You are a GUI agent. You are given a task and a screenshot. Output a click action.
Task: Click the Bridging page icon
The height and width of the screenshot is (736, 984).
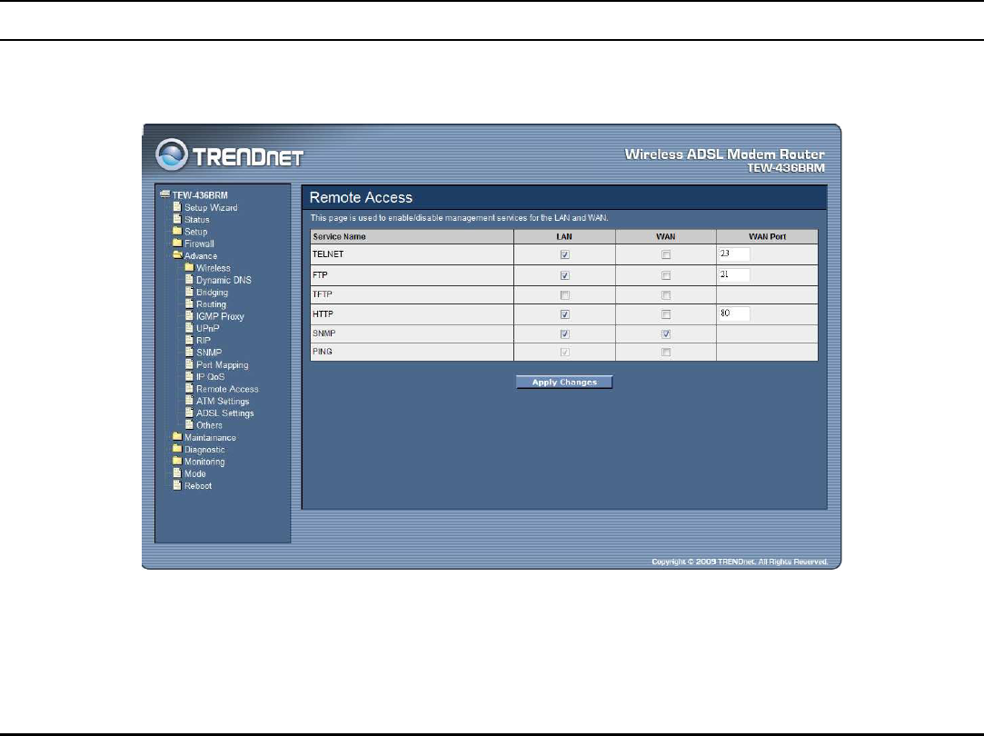(190, 291)
